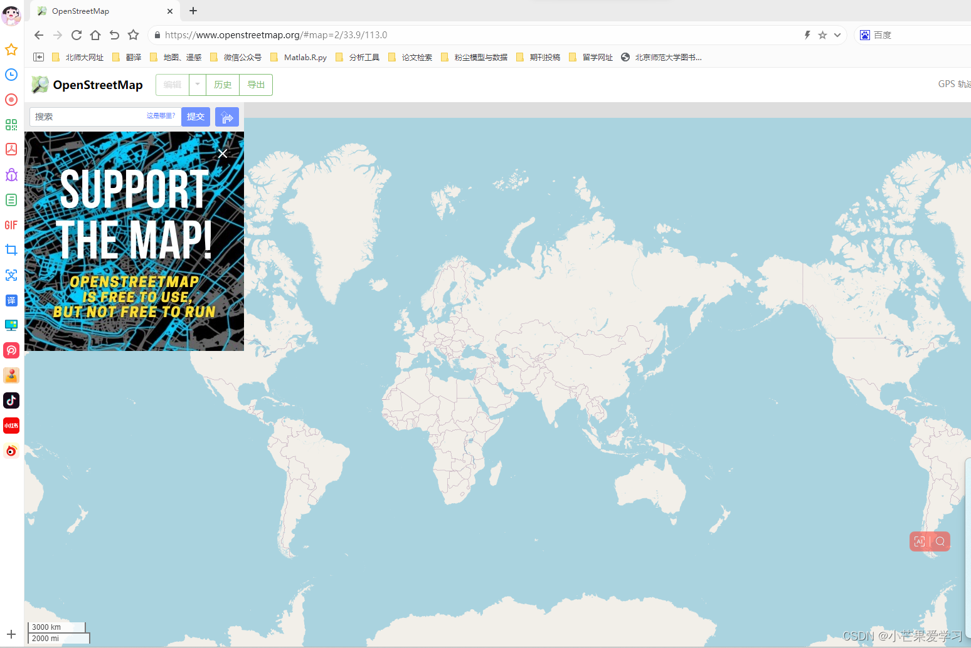The image size is (971, 648).
Task: Click the undo close-tab arrow icon
Action: (x=114, y=35)
